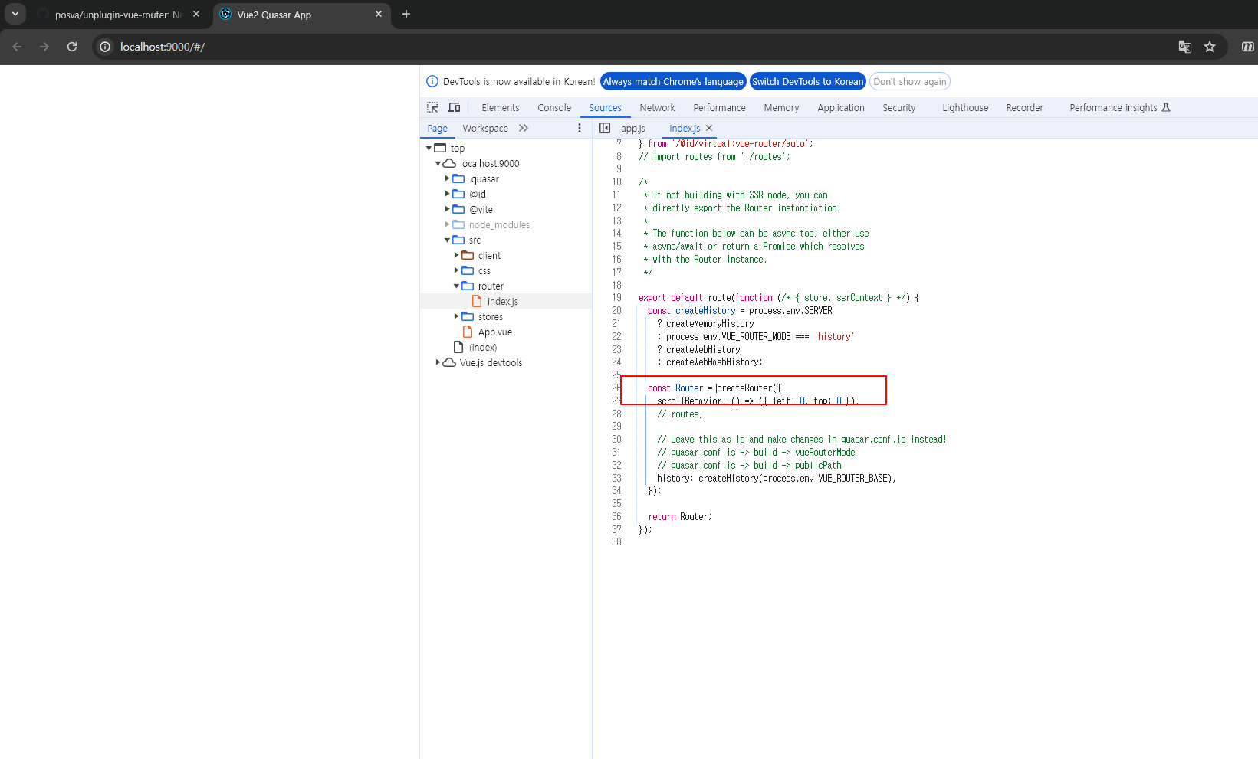Open the navigator three-dot menu
Viewport: 1258px width, 759px height.
pos(580,128)
